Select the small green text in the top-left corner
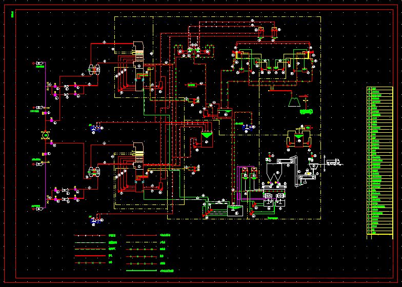The image size is (402, 287). point(12,14)
